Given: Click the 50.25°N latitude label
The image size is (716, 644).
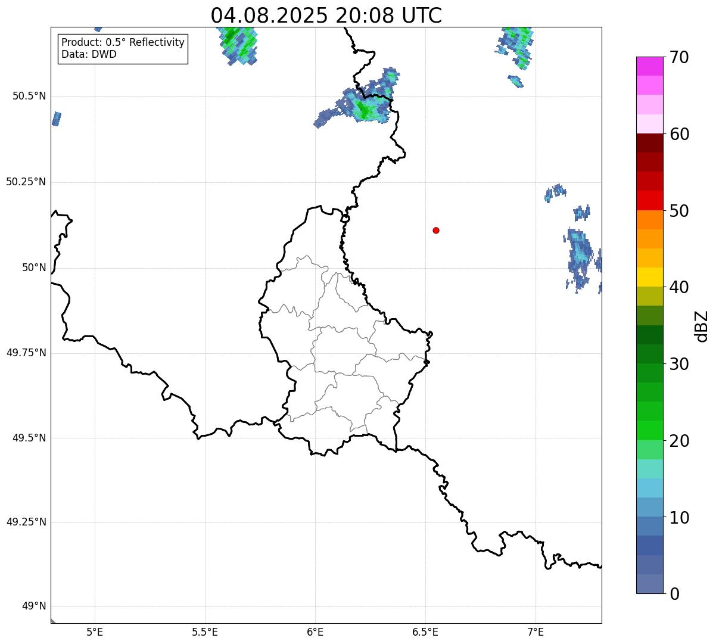Looking at the screenshot, I should point(26,182).
